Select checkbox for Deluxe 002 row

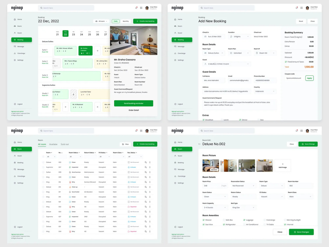tap(43, 162)
